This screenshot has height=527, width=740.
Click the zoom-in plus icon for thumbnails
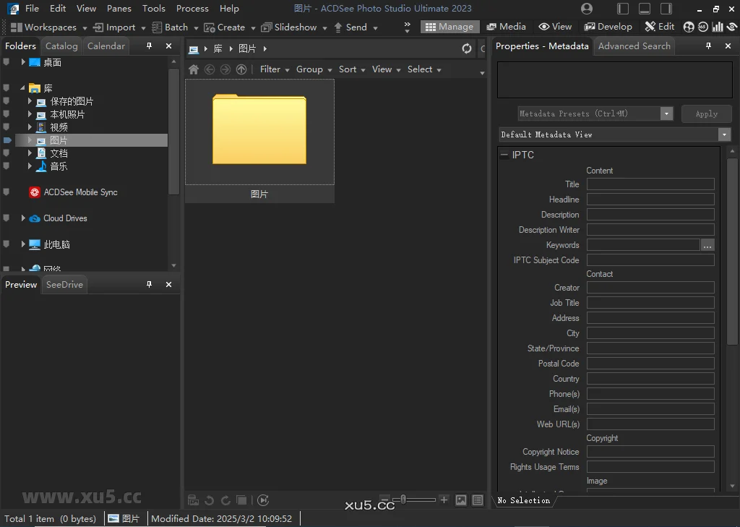444,500
